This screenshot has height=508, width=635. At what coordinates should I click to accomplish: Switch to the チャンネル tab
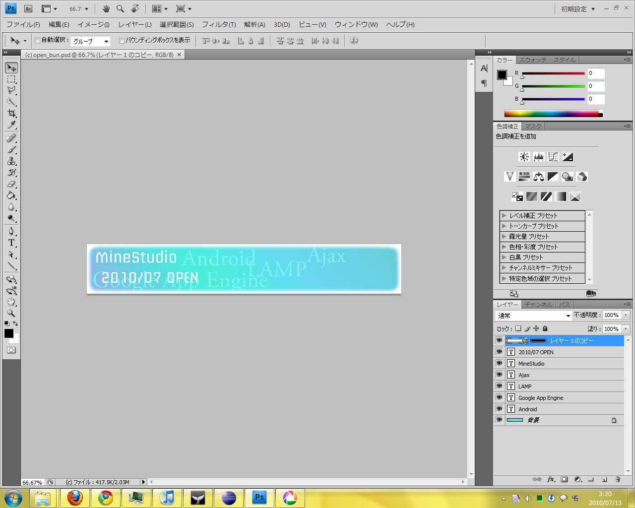(538, 305)
